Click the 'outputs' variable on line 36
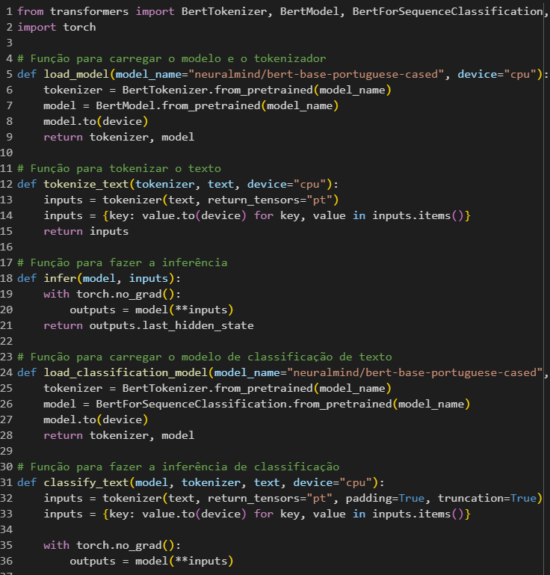 [x=93, y=562]
